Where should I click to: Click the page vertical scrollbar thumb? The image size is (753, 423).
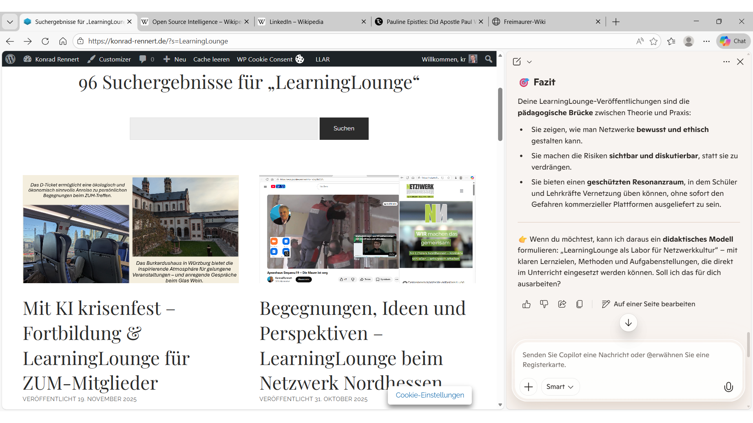pyautogui.click(x=500, y=114)
